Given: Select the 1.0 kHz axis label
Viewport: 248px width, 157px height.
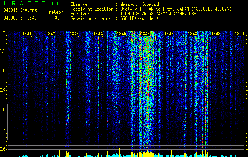Looking at the screenshot, I should 3,71.
